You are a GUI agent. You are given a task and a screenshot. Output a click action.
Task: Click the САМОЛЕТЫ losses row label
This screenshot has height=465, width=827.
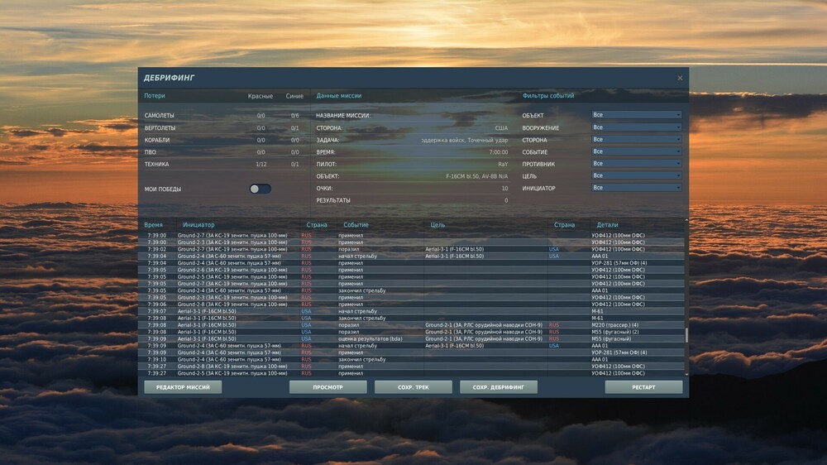[x=160, y=116]
